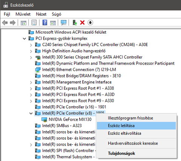This screenshot has height=161, width=181.
Task: Expand Intel(R) PCI Express Root Port #6
Action: click(x=31, y=95)
